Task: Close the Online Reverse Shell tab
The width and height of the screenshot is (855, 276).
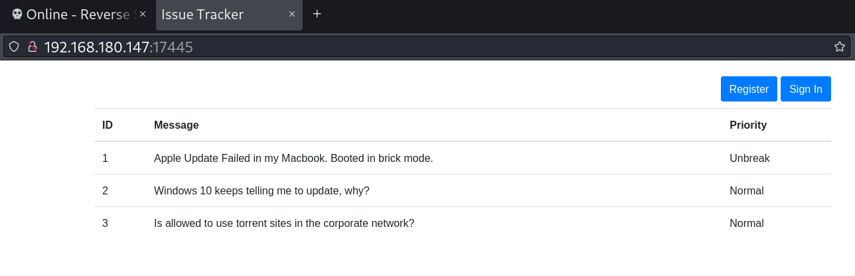Action: tap(142, 14)
